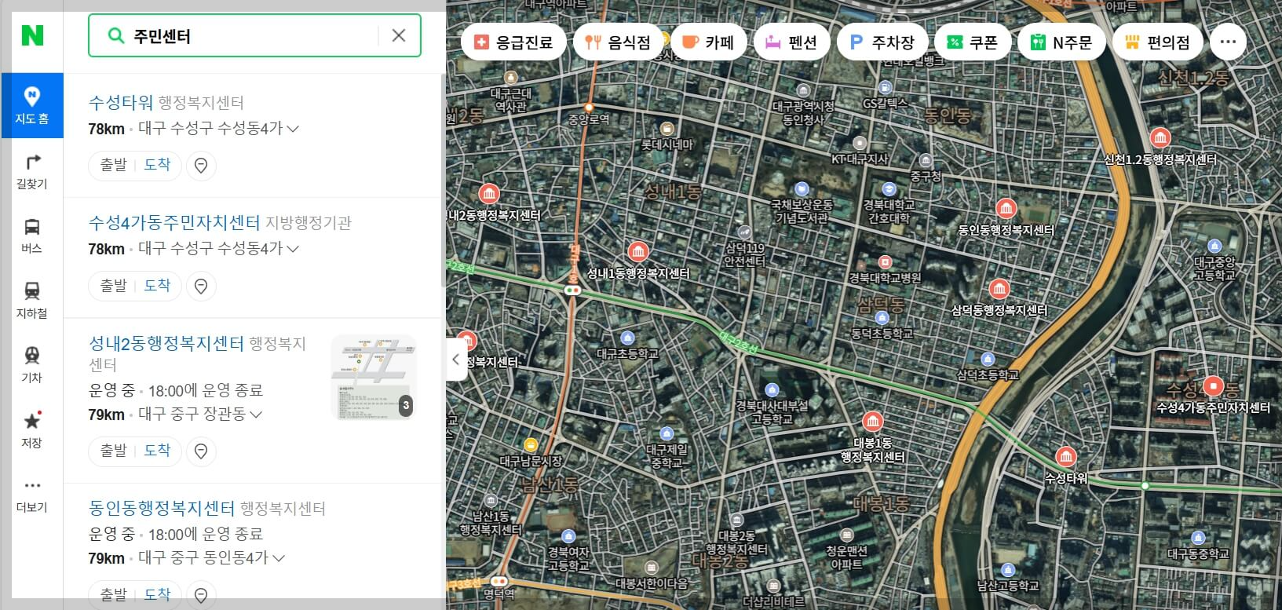
Task: Click 대구제일중학교 map icon
Action: [x=667, y=433]
